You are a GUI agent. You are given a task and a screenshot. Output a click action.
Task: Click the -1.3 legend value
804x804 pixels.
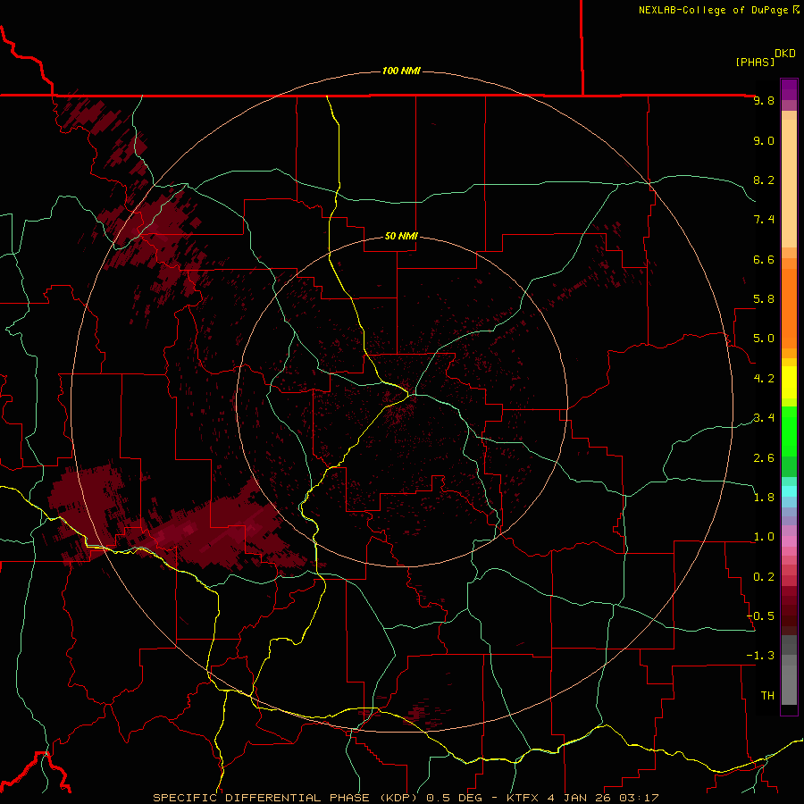(760, 656)
